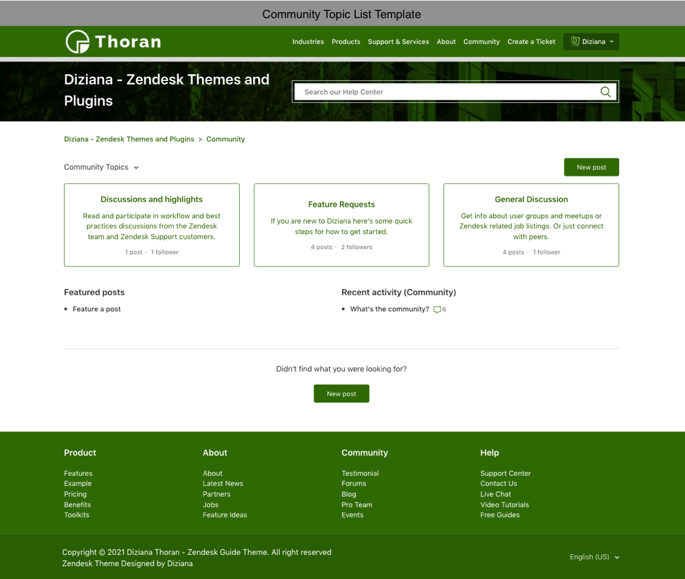Select Create a Ticket in top navigation
Screen dimensions: 685x579
pyautogui.click(x=531, y=42)
